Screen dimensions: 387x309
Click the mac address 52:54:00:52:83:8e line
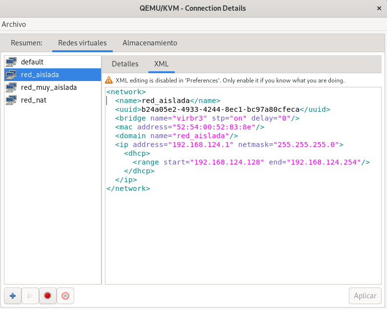tap(189, 127)
